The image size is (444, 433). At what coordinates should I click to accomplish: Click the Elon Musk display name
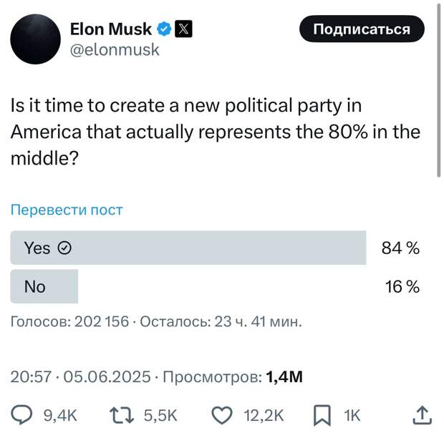(110, 29)
